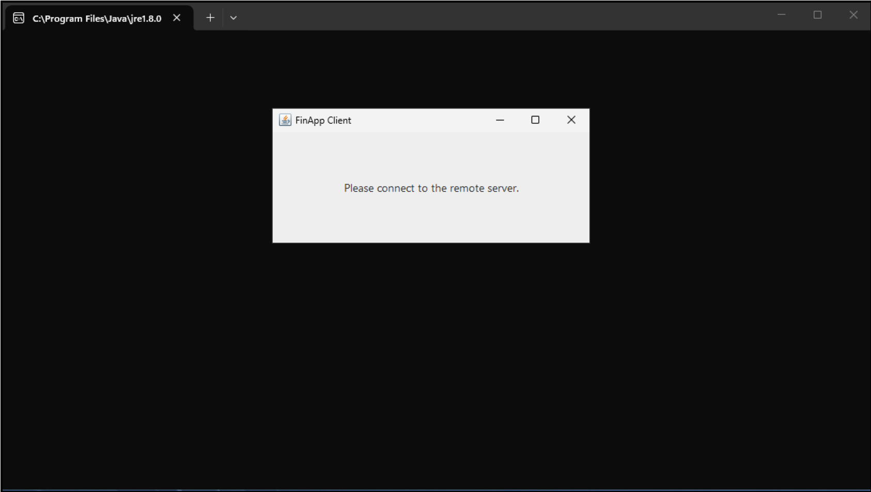Minimize the FinApp Client window

click(x=500, y=120)
